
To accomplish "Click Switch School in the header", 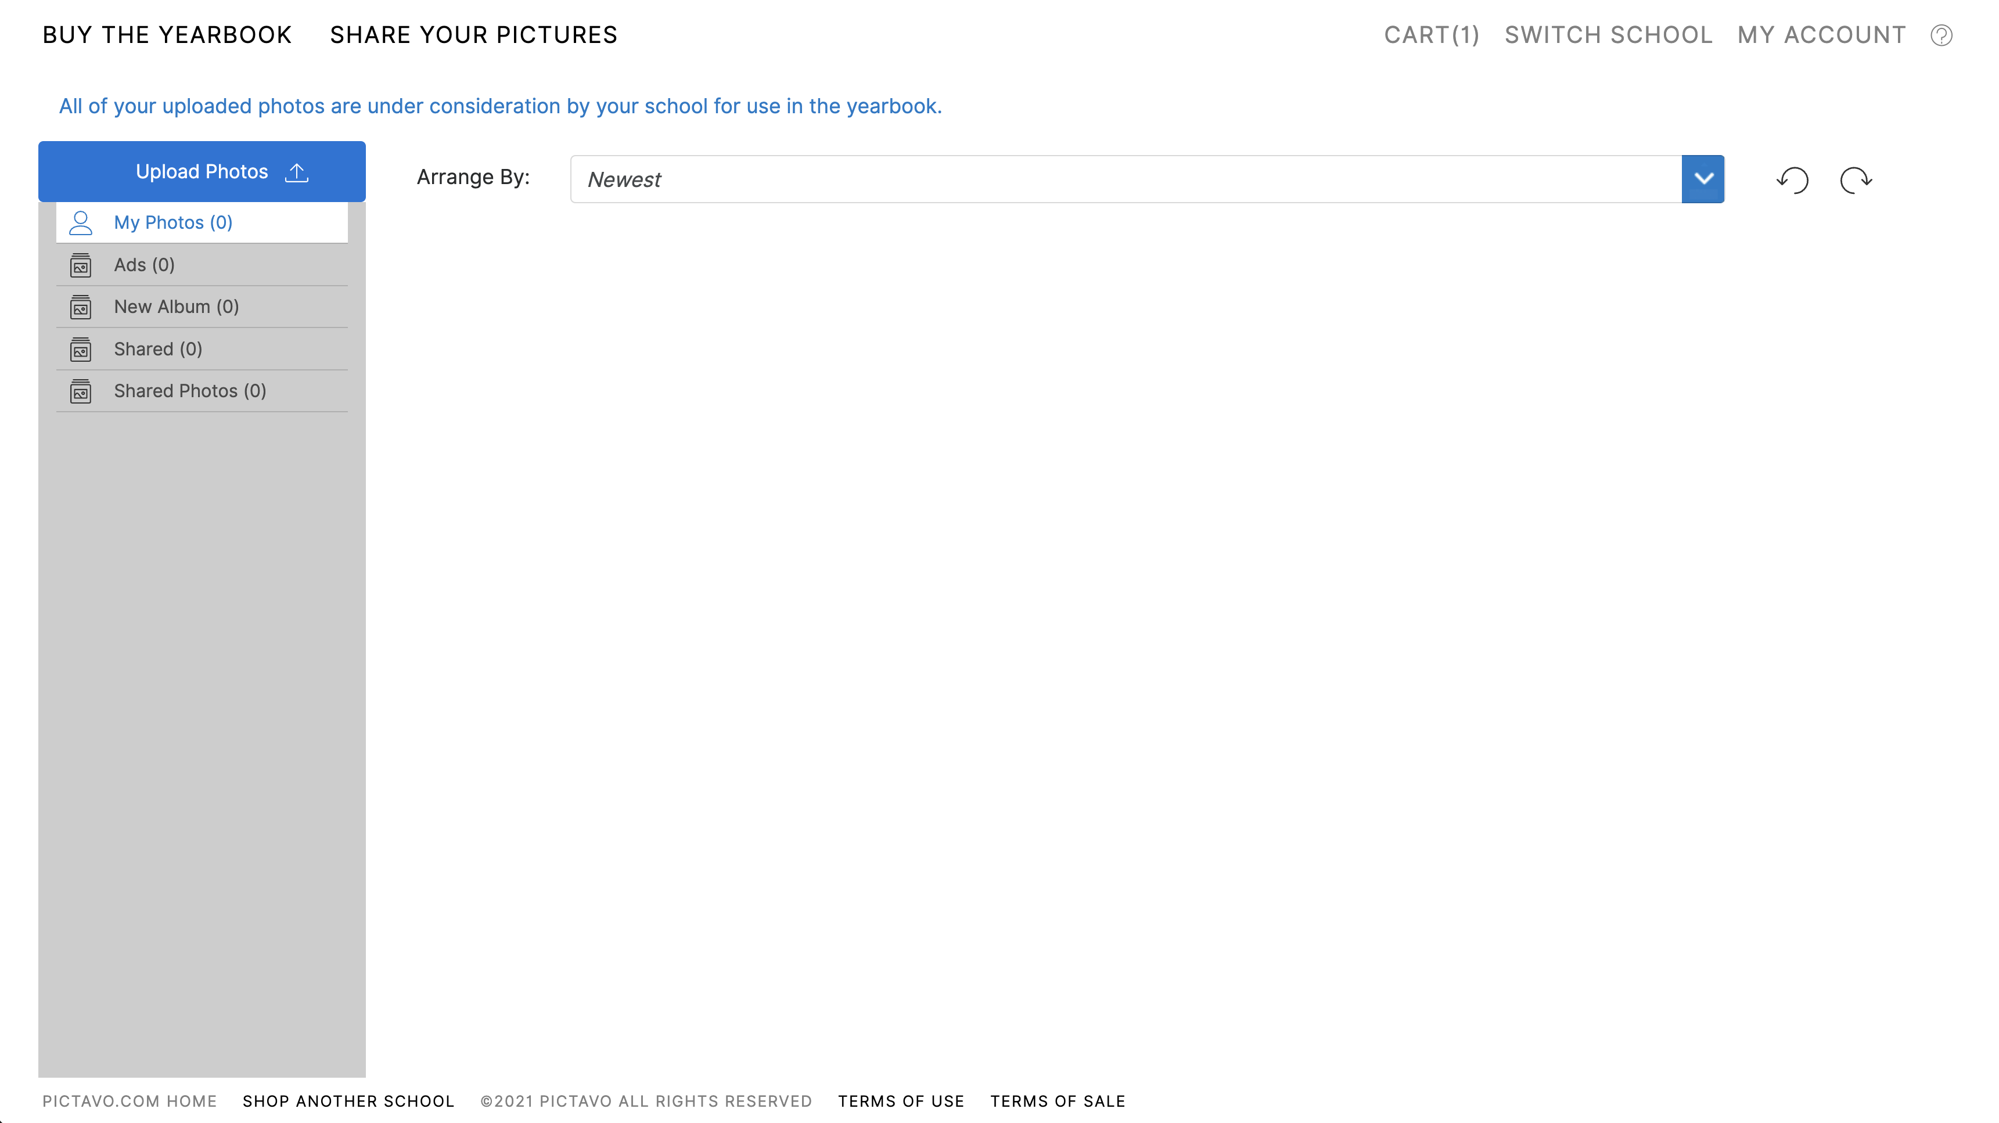I will [x=1608, y=35].
